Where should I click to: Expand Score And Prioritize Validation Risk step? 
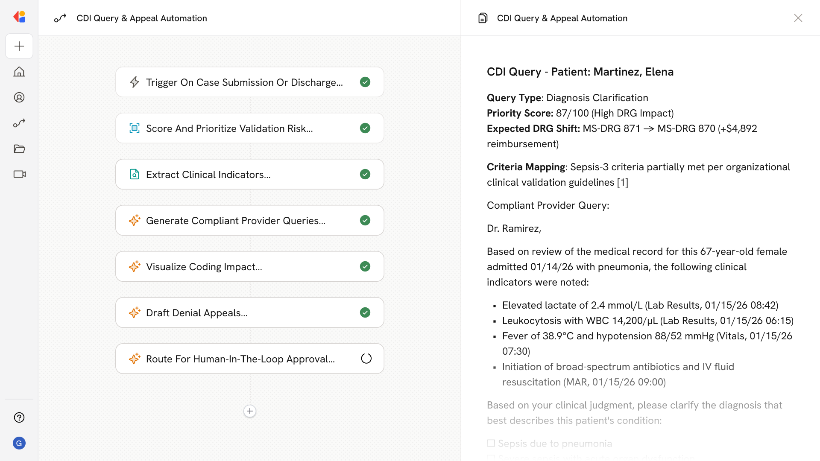pyautogui.click(x=229, y=128)
